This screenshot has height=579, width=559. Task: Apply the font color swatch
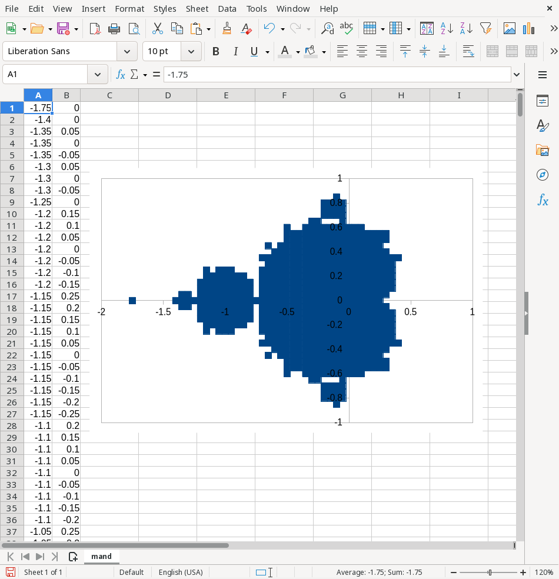[285, 51]
